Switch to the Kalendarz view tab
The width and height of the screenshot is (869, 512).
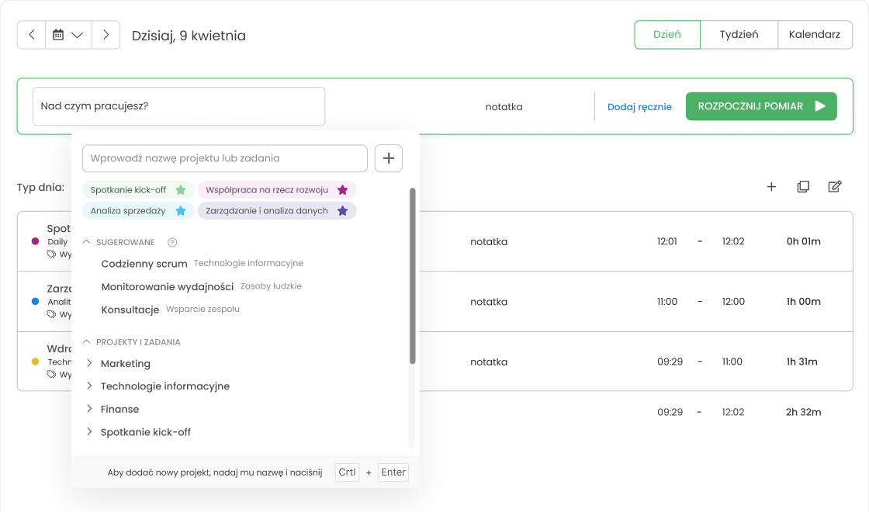point(815,35)
